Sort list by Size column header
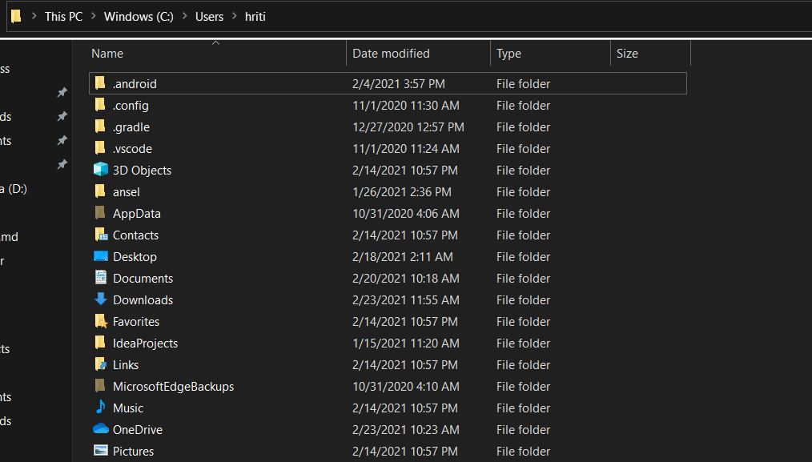 [x=627, y=54]
